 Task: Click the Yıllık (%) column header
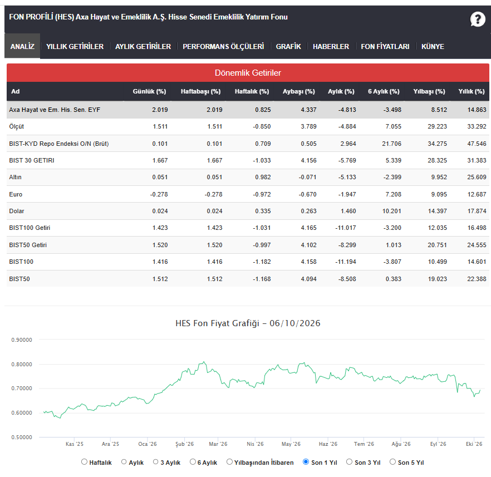pyautogui.click(x=472, y=91)
